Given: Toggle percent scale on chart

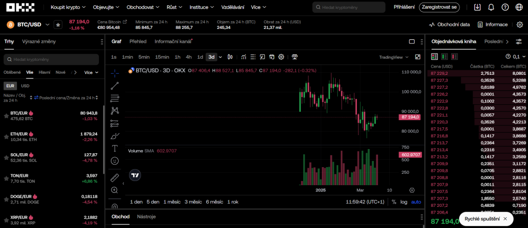Looking at the screenshot, I should pos(393,202).
